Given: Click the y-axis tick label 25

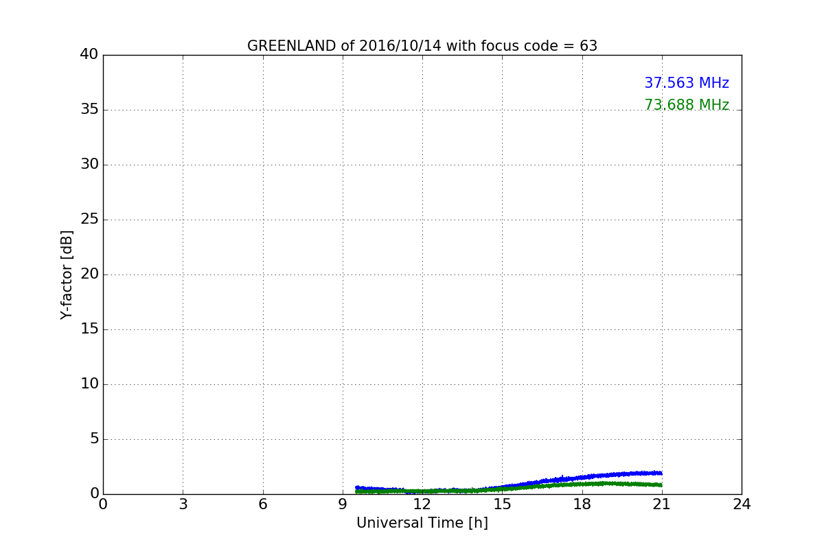Looking at the screenshot, I should click(89, 220).
